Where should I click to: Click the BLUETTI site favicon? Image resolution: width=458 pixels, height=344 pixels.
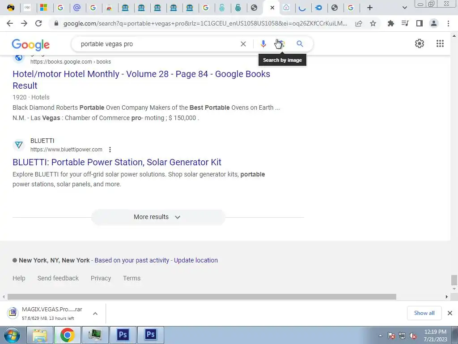pyautogui.click(x=19, y=145)
